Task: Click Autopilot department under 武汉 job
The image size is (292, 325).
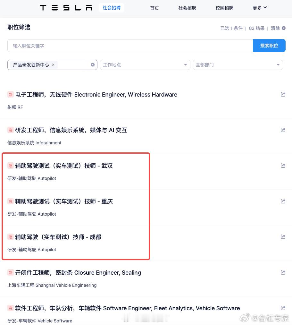Action: pyautogui.click(x=32, y=178)
